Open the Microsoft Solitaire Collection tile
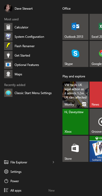 (x=96, y=149)
